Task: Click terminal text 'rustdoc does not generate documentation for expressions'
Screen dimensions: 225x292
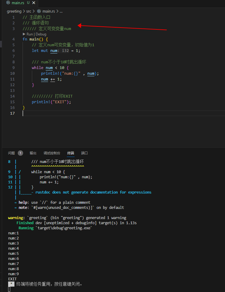Action: [x=93, y=192]
